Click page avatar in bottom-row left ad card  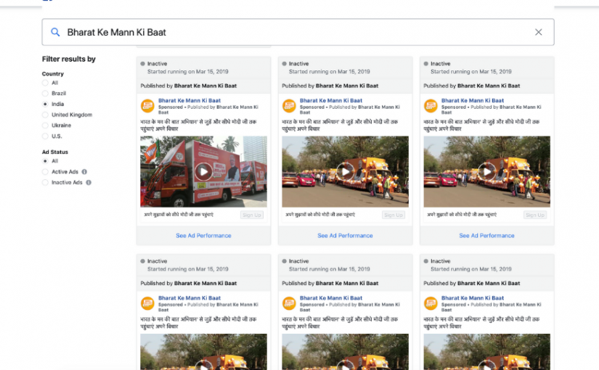click(147, 303)
